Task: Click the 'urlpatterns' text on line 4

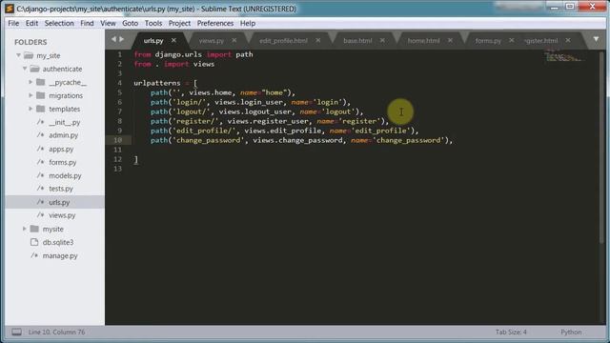Action: [156, 83]
